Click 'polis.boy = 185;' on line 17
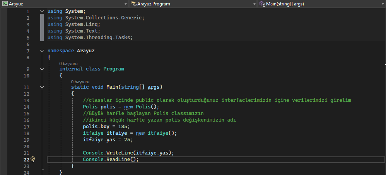Viewport: 386px width, 175px height. click(106, 127)
